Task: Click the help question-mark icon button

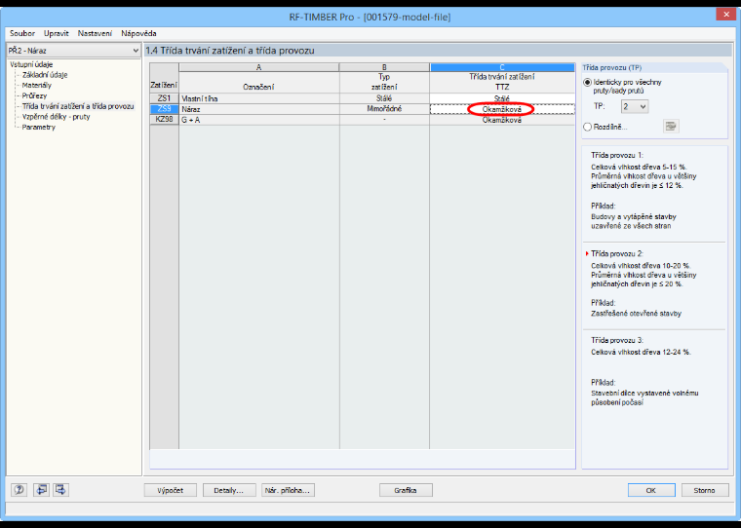Action: click(x=19, y=490)
